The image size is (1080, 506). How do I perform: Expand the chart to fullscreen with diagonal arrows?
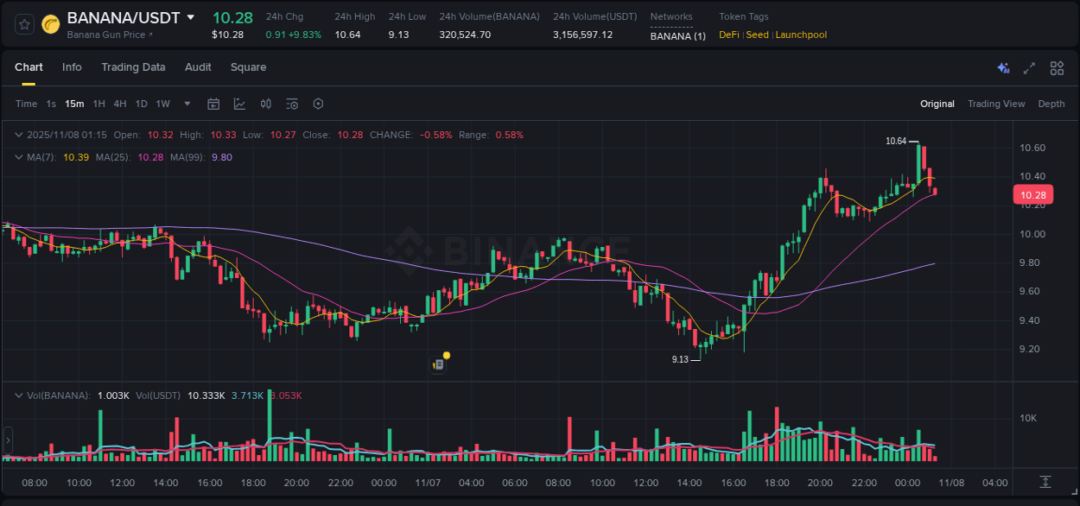(1029, 67)
